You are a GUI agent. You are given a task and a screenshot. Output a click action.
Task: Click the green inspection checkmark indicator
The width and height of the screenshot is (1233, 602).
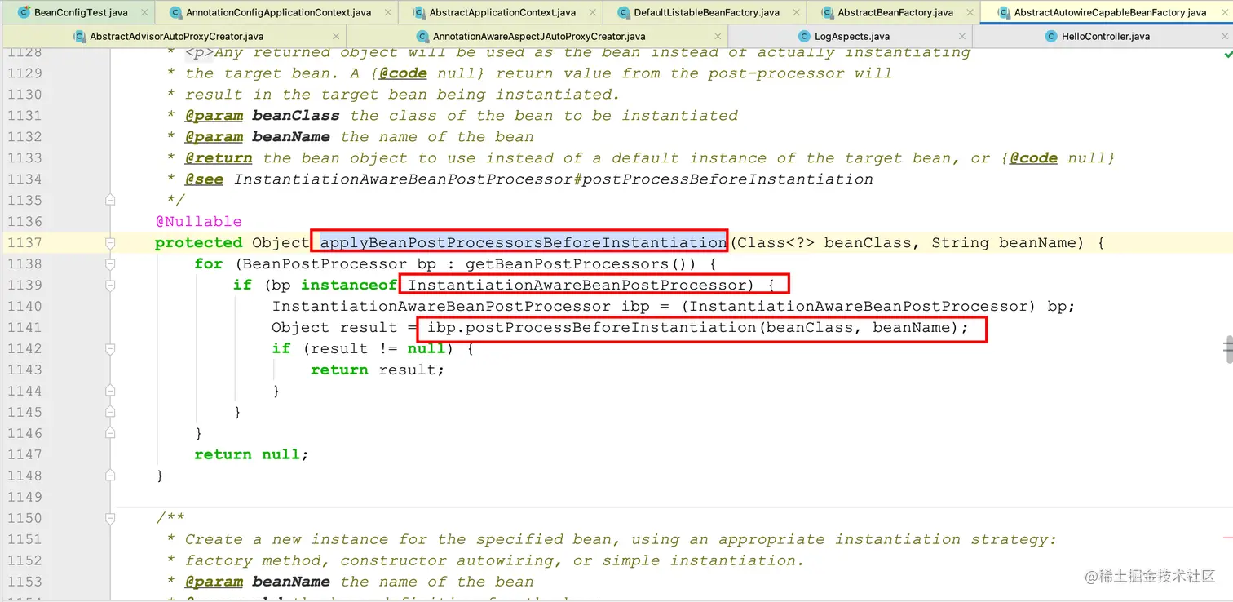coord(1228,54)
